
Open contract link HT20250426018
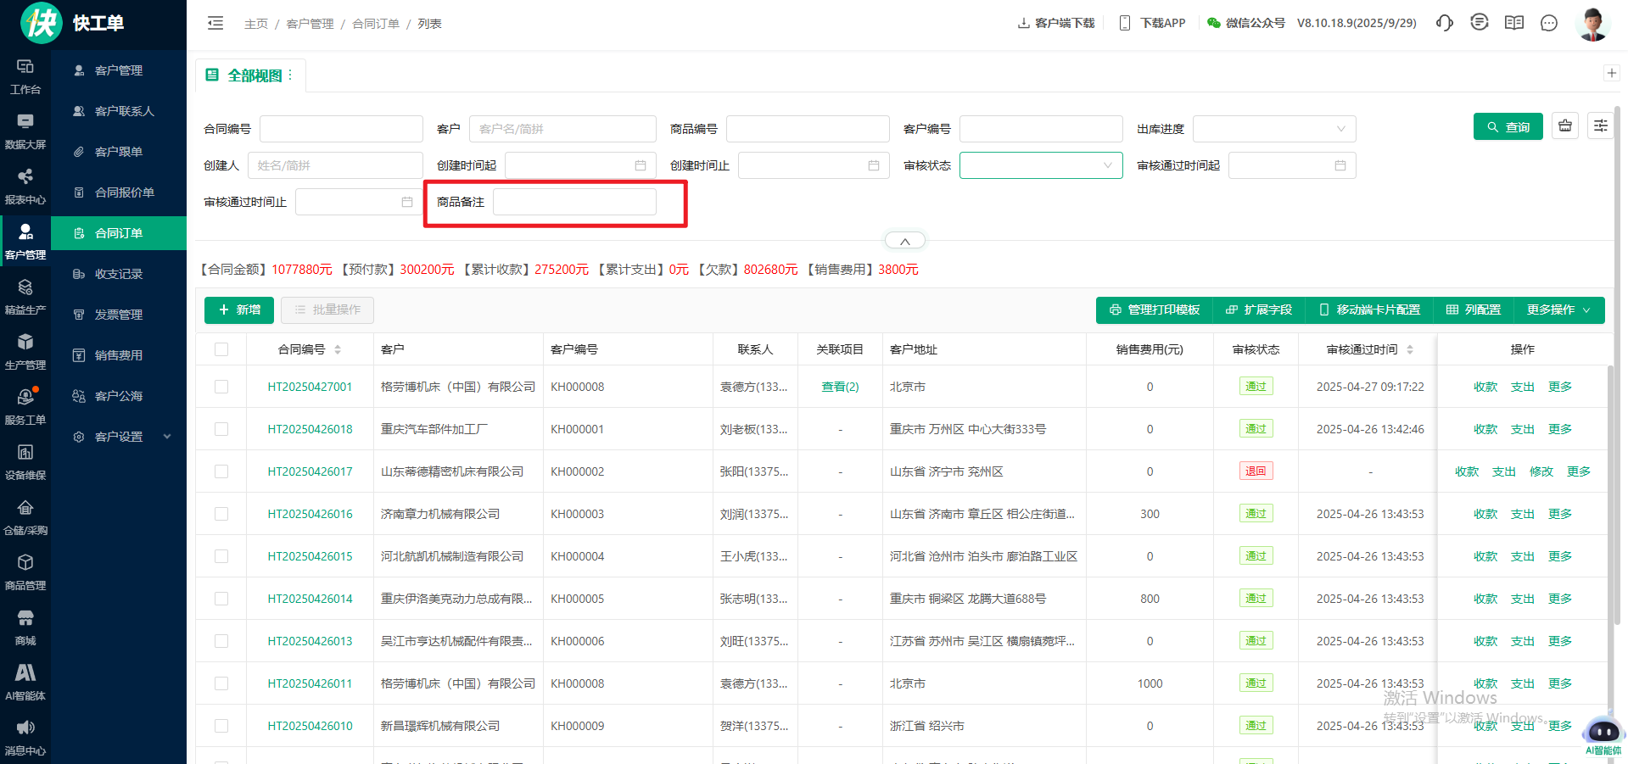tap(310, 429)
